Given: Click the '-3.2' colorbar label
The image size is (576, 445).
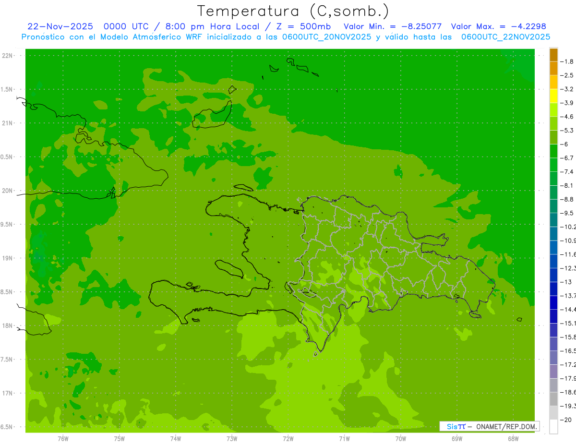Looking at the screenshot, I should click(x=567, y=89).
